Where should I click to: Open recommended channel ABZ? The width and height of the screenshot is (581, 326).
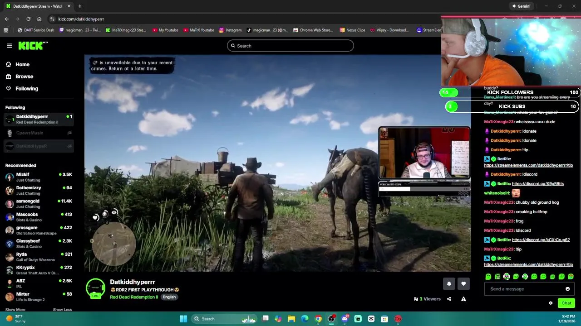click(x=39, y=283)
